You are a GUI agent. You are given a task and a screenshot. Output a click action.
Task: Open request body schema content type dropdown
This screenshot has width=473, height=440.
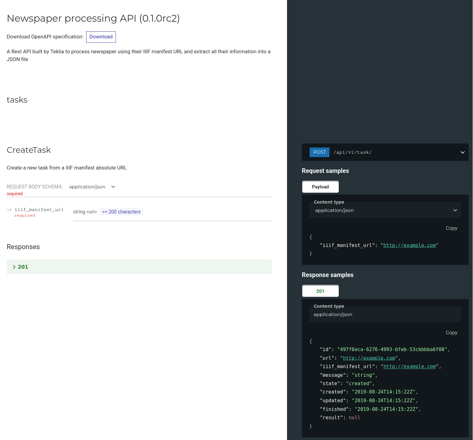point(92,187)
